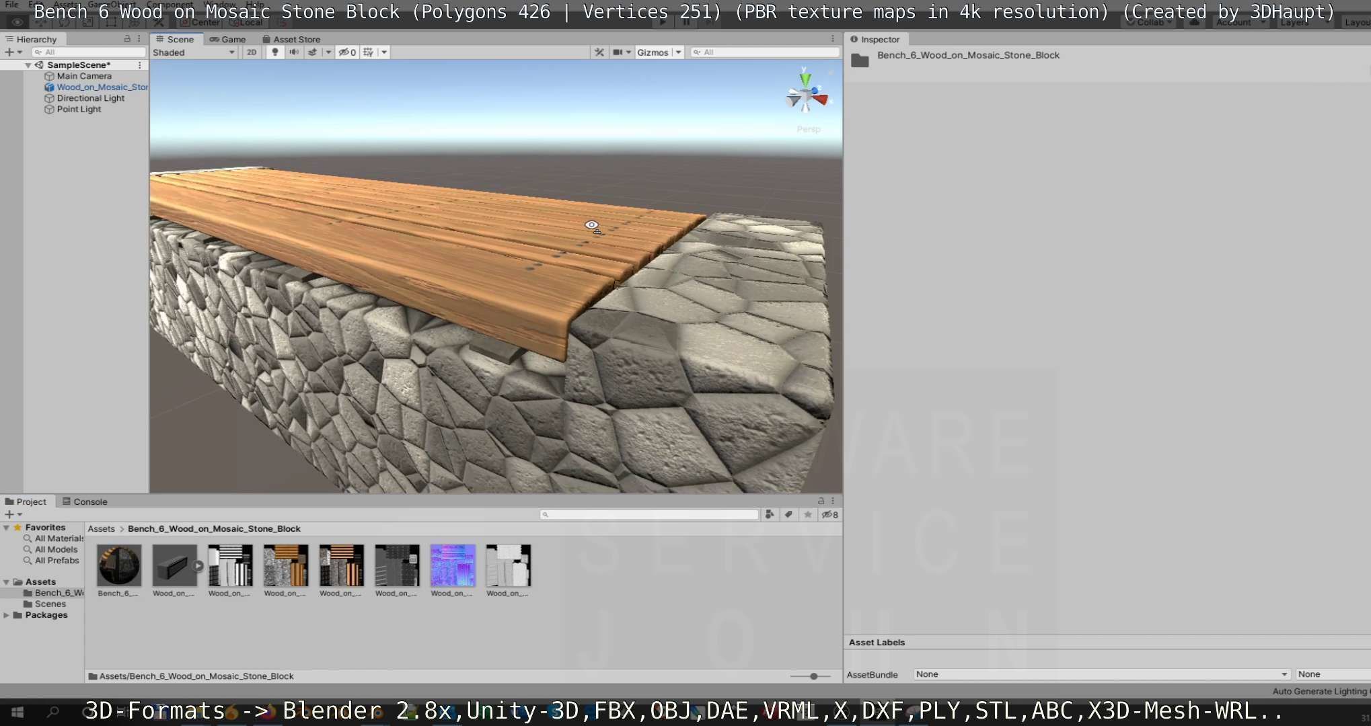
Task: Collapse the Assets folder tree
Action: pos(6,582)
